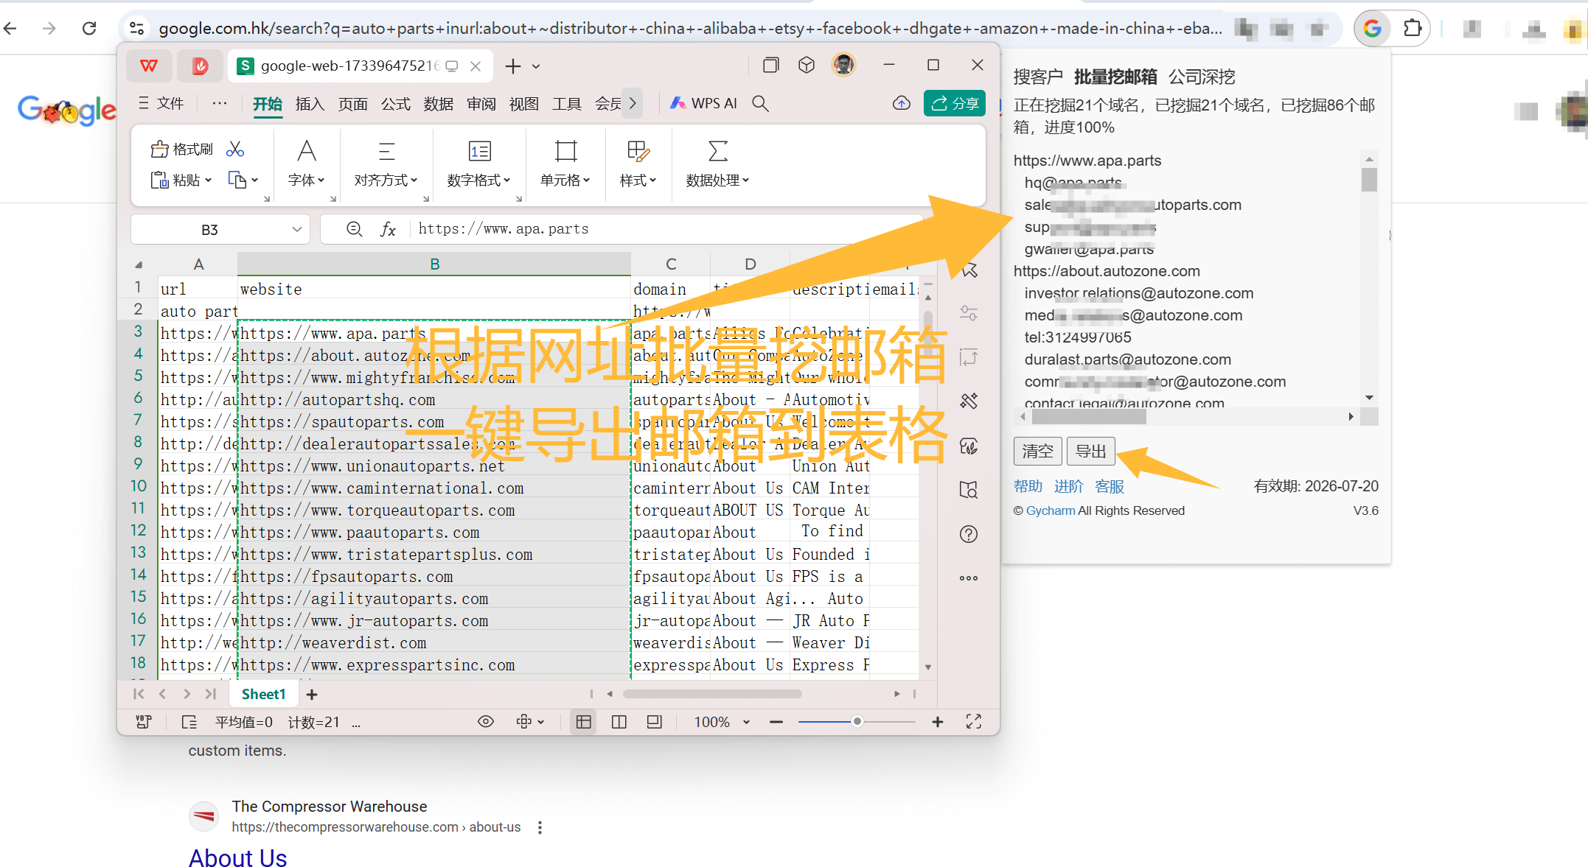Image resolution: width=1588 pixels, height=867 pixels.
Task: Click the sidebar settings sliders icon
Action: [x=969, y=313]
